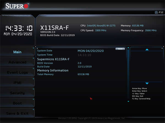Click the Total Memory label

pyautogui.click(x=45, y=74)
